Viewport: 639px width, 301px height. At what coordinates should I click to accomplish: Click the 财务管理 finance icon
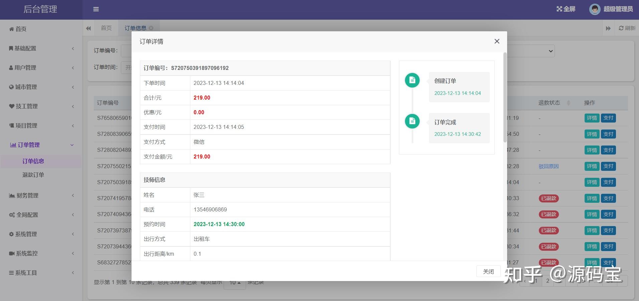[12, 195]
